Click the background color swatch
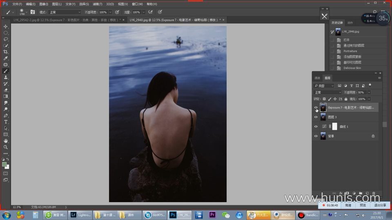Viewport: 392px width, 220px height. [7, 167]
